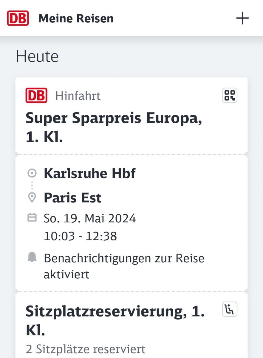Viewport: 263px width, 358px height.
Task: Open the Sitzplatzreservierung 1. Kl. section
Action: (115, 321)
